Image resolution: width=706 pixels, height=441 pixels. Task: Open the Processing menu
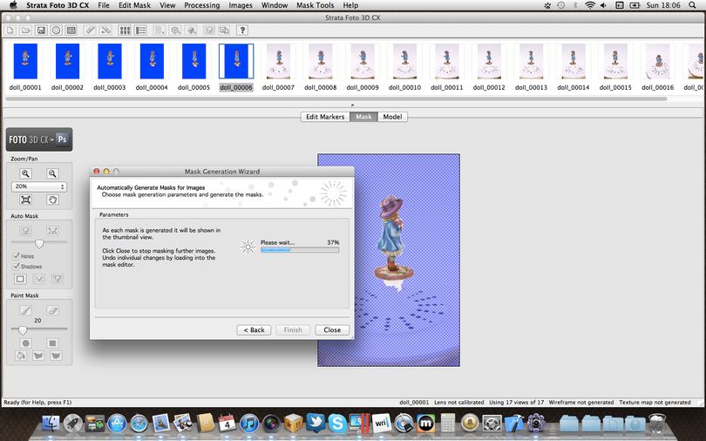(201, 5)
